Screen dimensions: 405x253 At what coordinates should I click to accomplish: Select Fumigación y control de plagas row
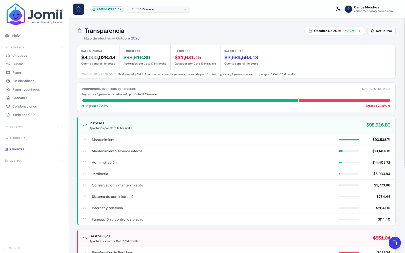tap(236, 219)
